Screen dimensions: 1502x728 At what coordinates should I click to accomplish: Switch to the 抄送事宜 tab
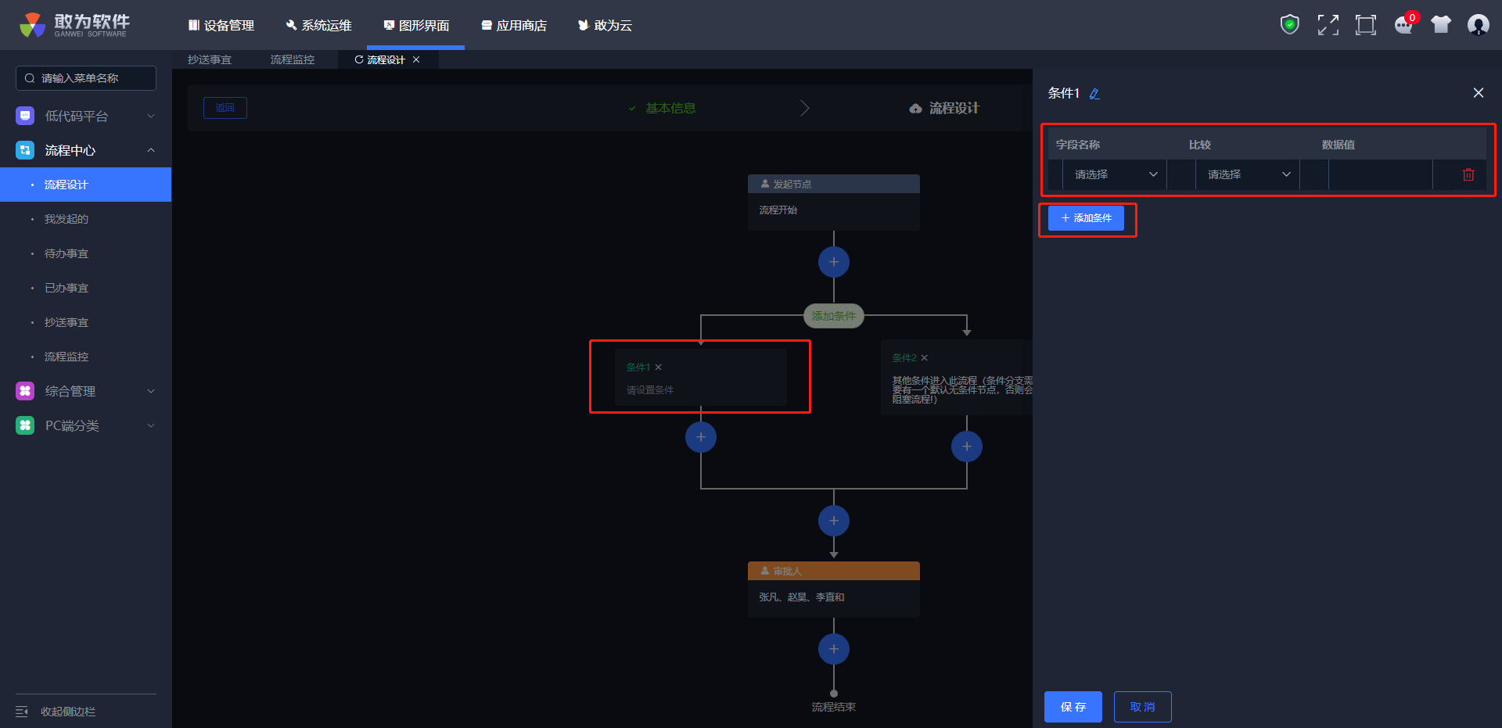click(210, 59)
